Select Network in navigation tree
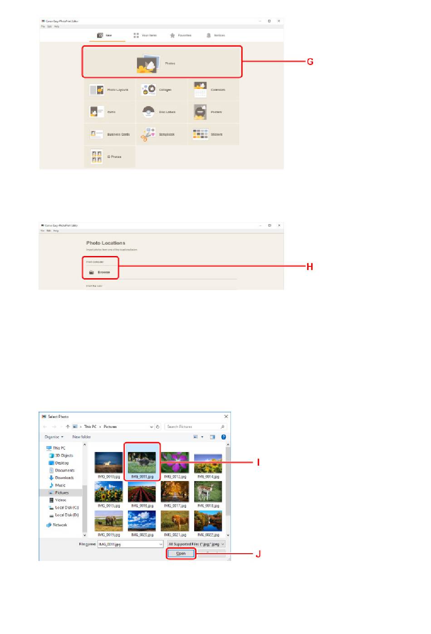This screenshot has height=634, width=431. [57, 525]
